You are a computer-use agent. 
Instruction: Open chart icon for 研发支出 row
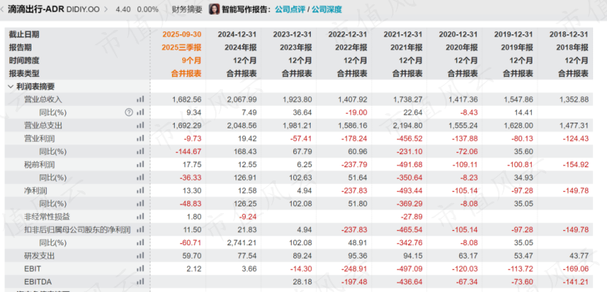[x=140, y=256]
